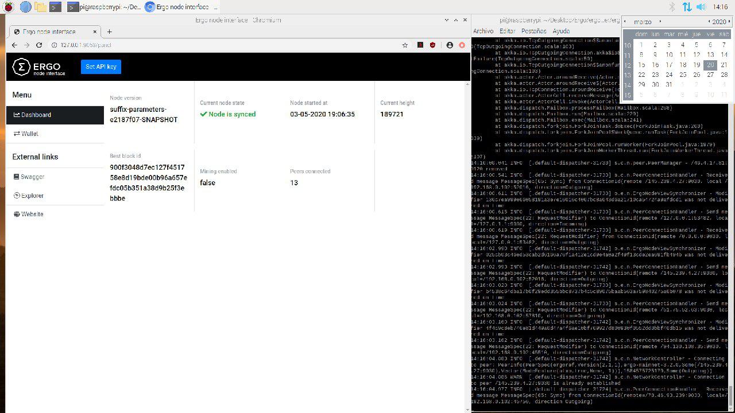The width and height of the screenshot is (735, 413).
Task: Reload the Ergo panel page
Action: tap(39, 45)
